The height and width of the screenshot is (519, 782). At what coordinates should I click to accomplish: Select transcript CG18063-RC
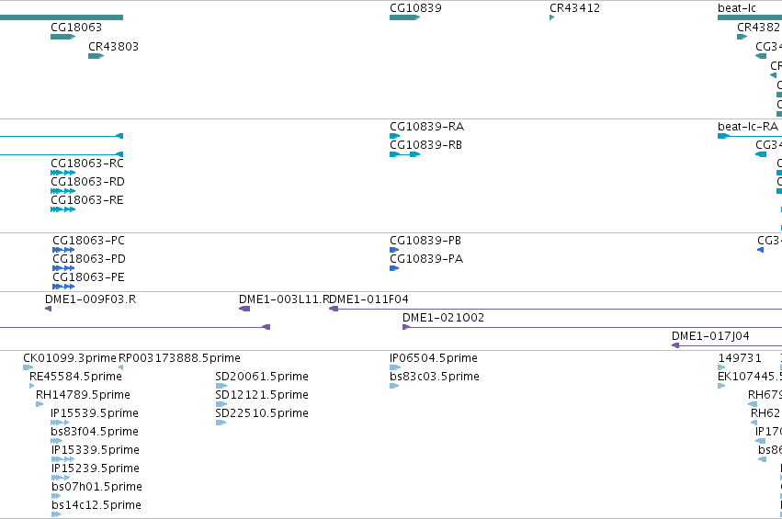coord(87,164)
